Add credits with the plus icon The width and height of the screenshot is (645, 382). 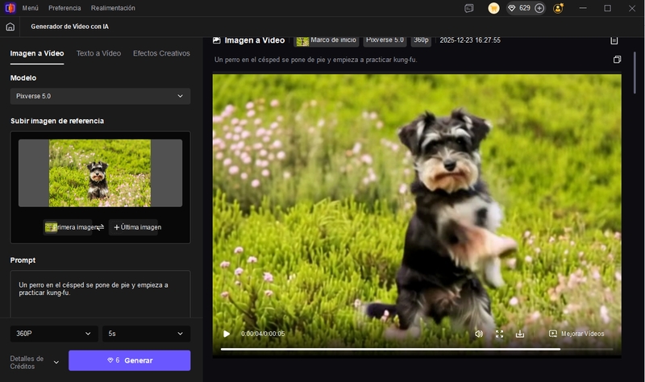(x=539, y=8)
